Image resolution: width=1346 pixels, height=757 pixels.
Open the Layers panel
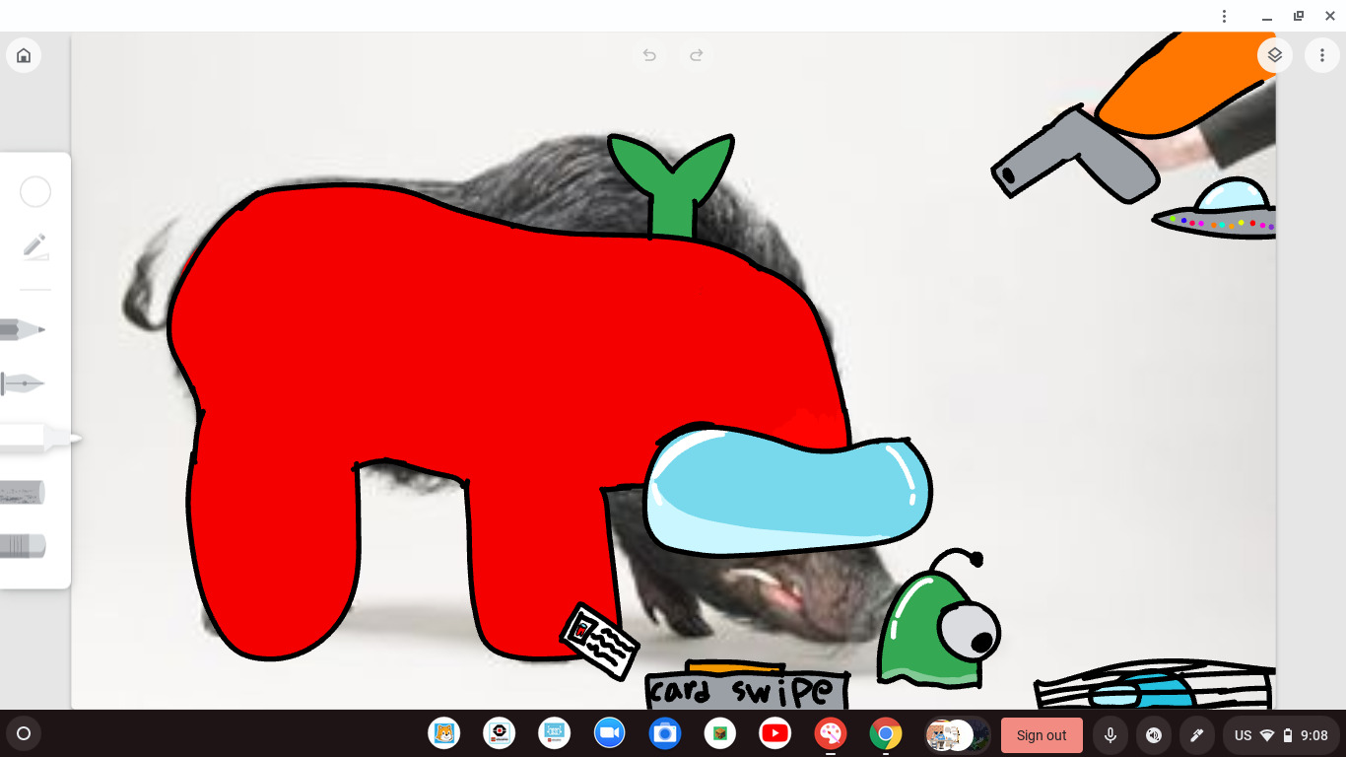pos(1274,55)
